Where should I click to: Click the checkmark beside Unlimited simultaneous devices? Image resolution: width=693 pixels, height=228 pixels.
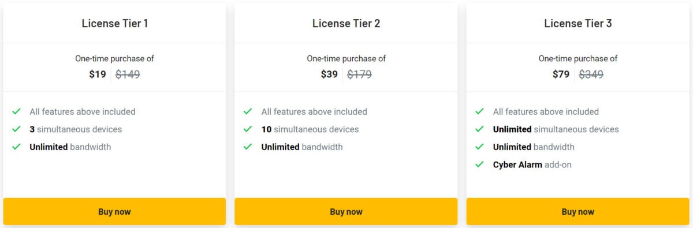pyautogui.click(x=479, y=129)
